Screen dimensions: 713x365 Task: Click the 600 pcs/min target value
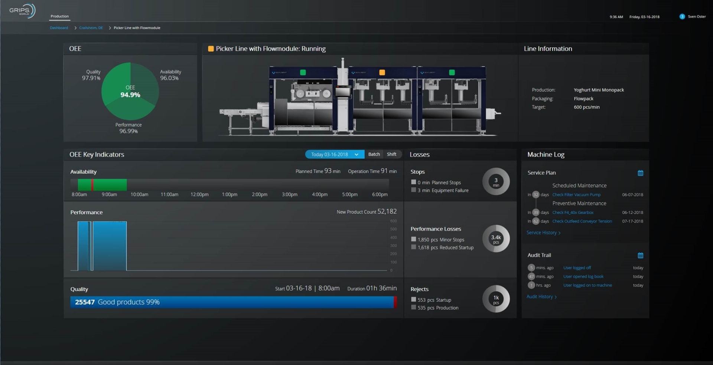pyautogui.click(x=586, y=107)
